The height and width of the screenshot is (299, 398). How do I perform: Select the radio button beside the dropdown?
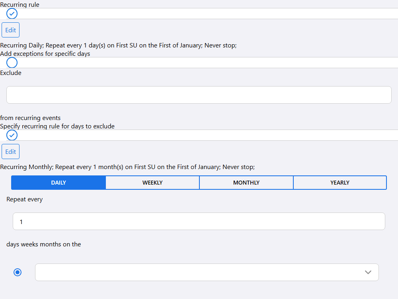[x=18, y=272]
